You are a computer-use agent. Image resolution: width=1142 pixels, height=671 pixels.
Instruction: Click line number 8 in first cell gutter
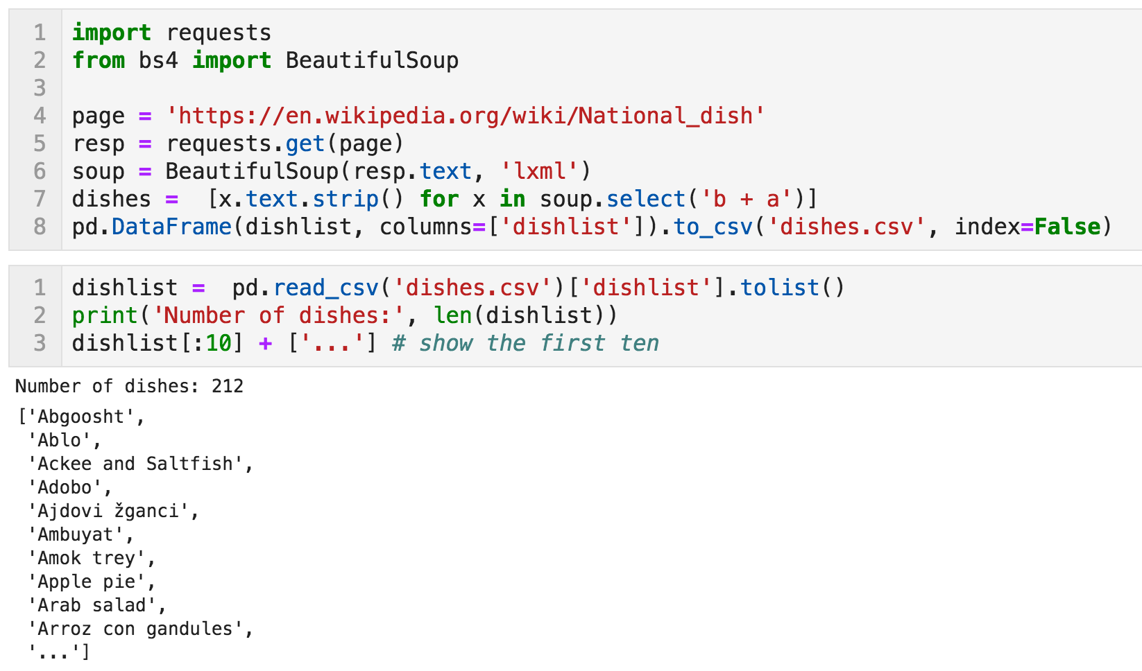point(40,227)
